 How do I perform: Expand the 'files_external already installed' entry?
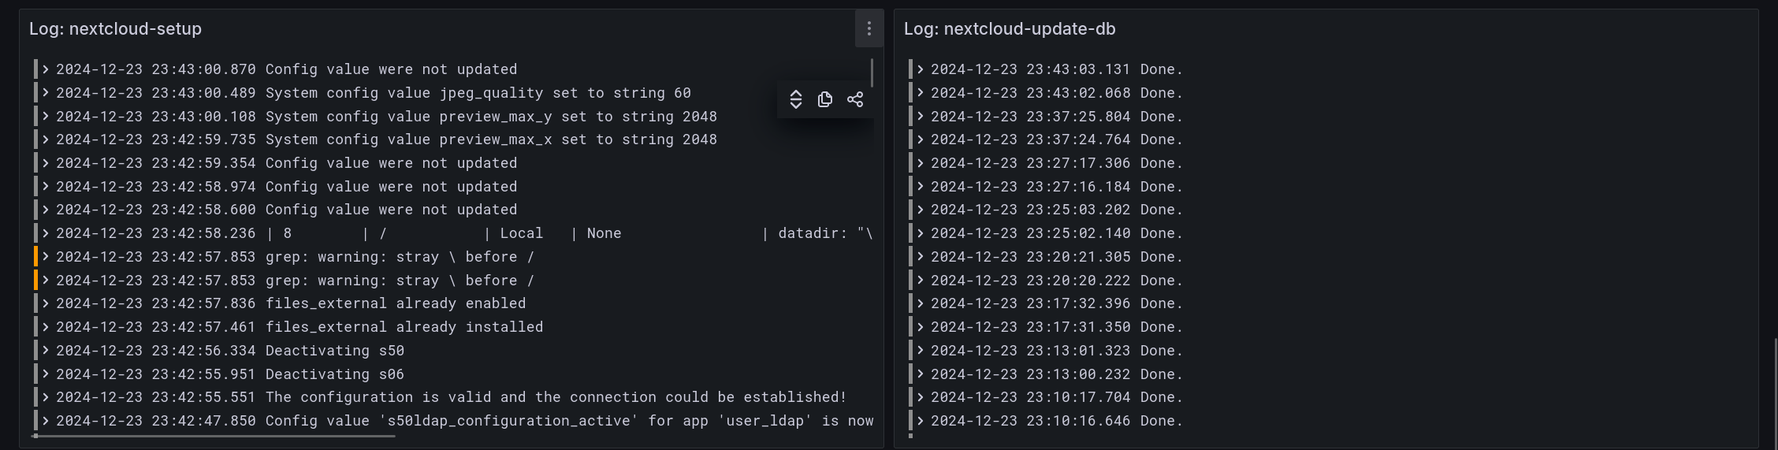tap(46, 327)
